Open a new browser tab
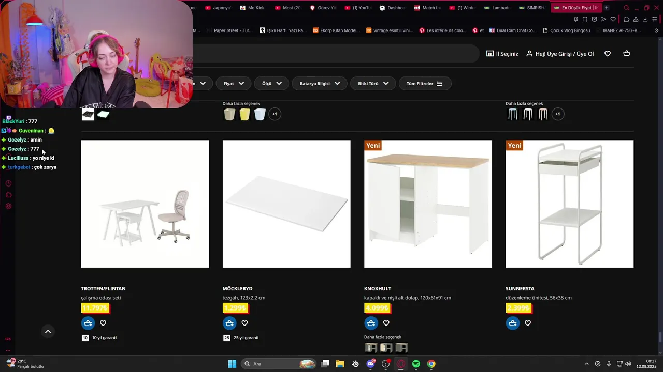 tap(607, 8)
